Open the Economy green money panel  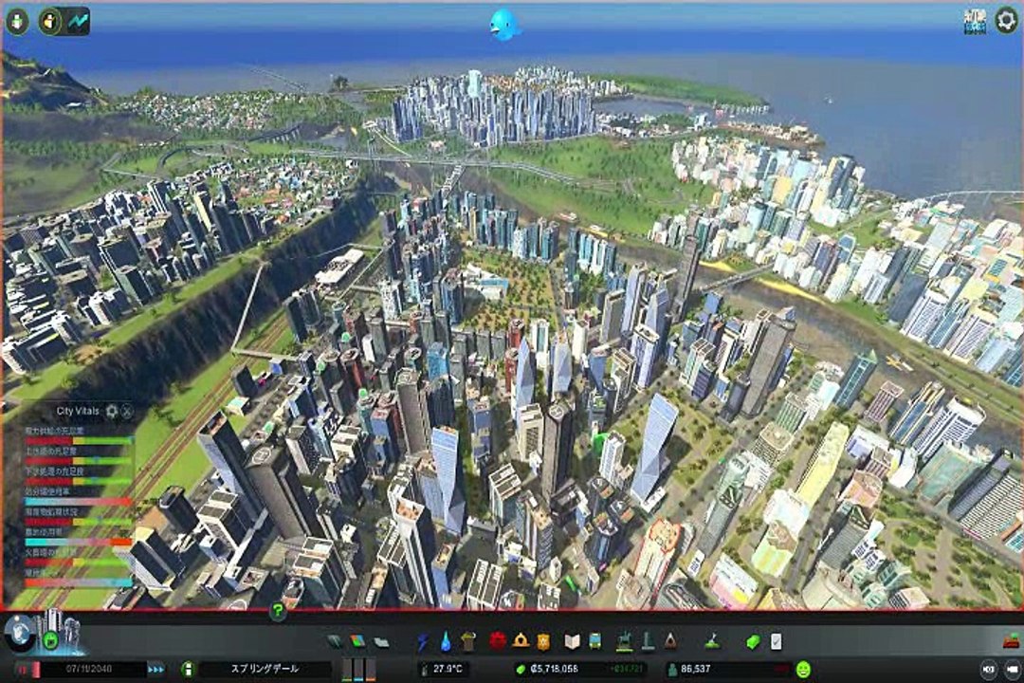[752, 642]
